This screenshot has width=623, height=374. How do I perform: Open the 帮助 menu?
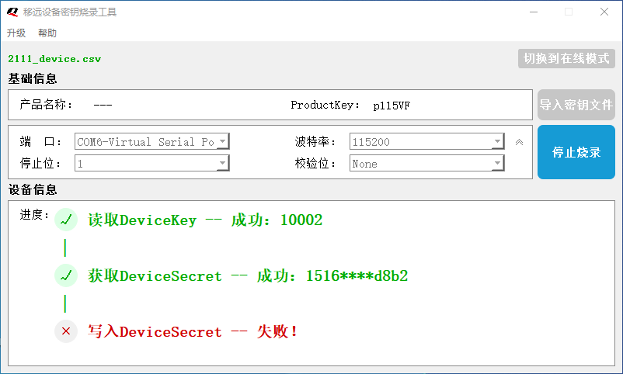coord(47,33)
